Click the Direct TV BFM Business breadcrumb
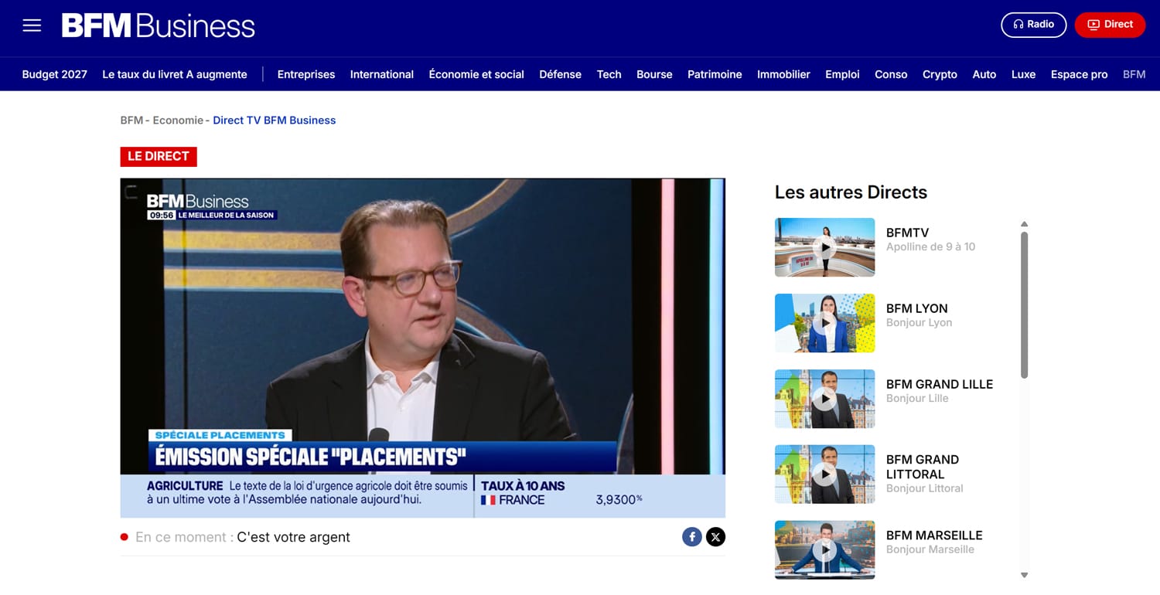 click(275, 120)
